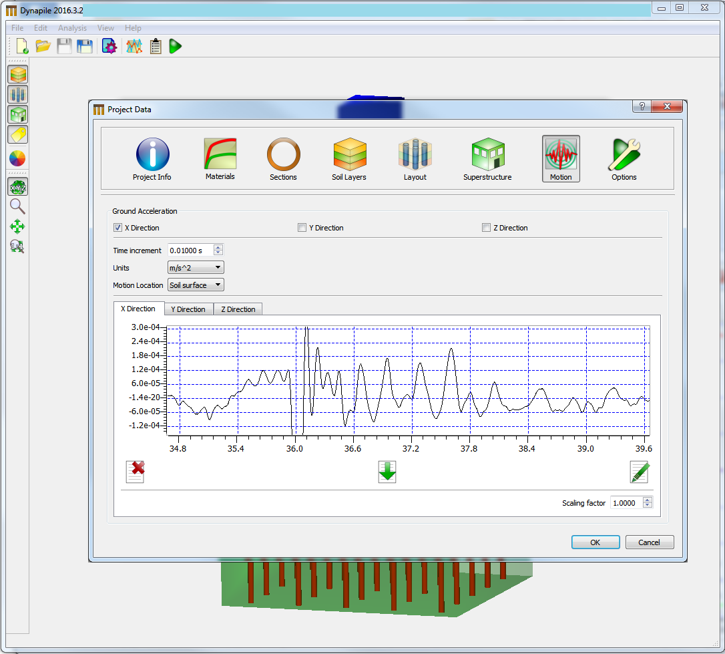The height and width of the screenshot is (654, 725).
Task: Click the ground acceleration plot area
Action: [x=408, y=381]
